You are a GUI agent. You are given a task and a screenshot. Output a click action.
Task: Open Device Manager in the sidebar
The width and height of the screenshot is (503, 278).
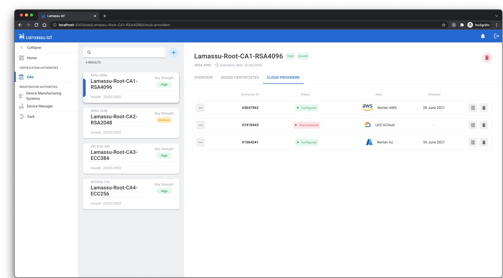point(46,106)
